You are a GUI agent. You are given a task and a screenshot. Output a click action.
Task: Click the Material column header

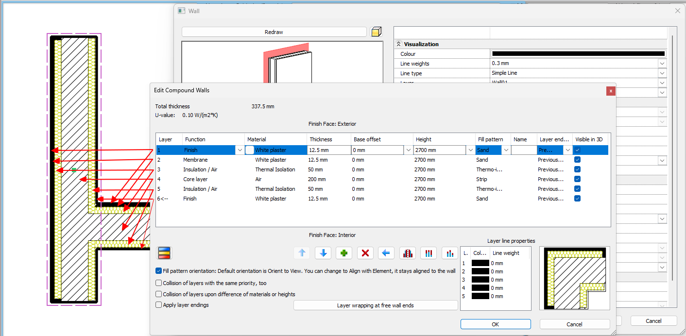coord(275,139)
